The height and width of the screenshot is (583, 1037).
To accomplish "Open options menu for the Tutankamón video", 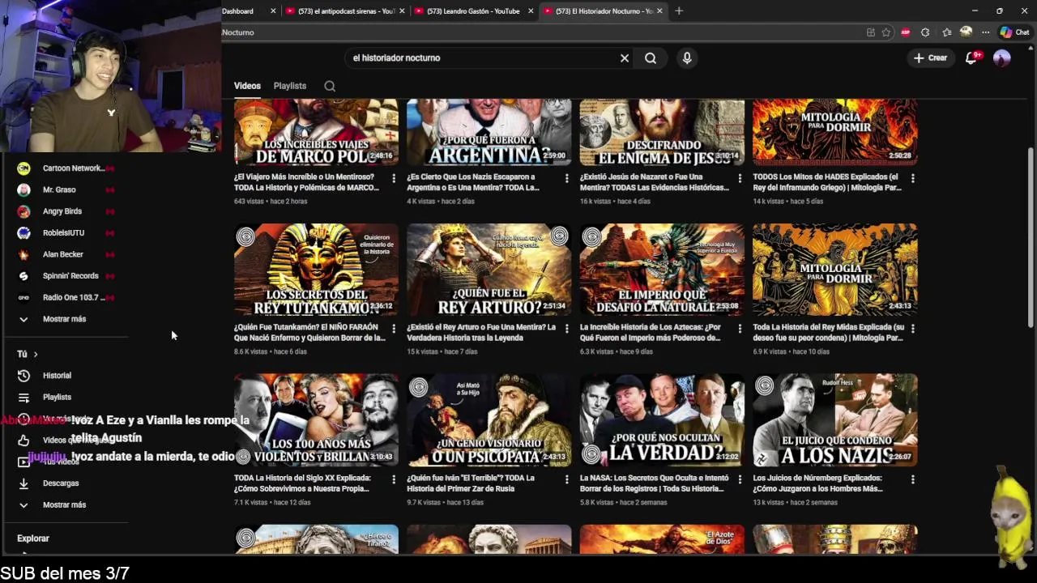I will tap(394, 329).
